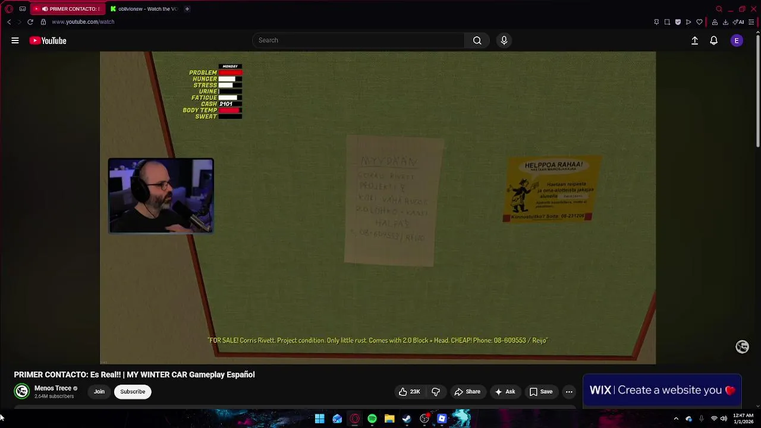Like the video with 23K likes
761x428 pixels.
point(409,392)
